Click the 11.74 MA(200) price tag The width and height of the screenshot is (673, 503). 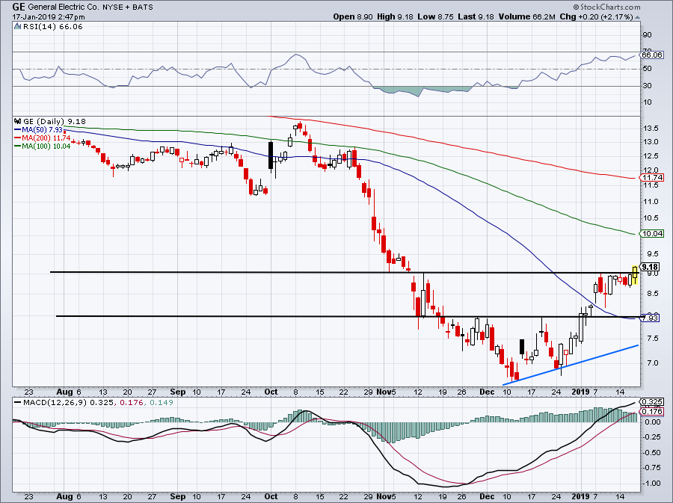(652, 178)
